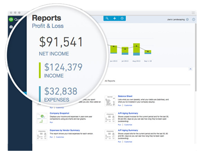Viewport: 203px width, 155px height.
Task: Customize the Balance Sheet report
Action: pos(128,105)
